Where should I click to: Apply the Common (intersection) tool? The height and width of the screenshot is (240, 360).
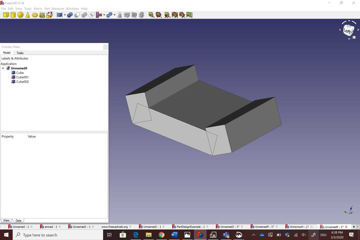pos(92,15)
